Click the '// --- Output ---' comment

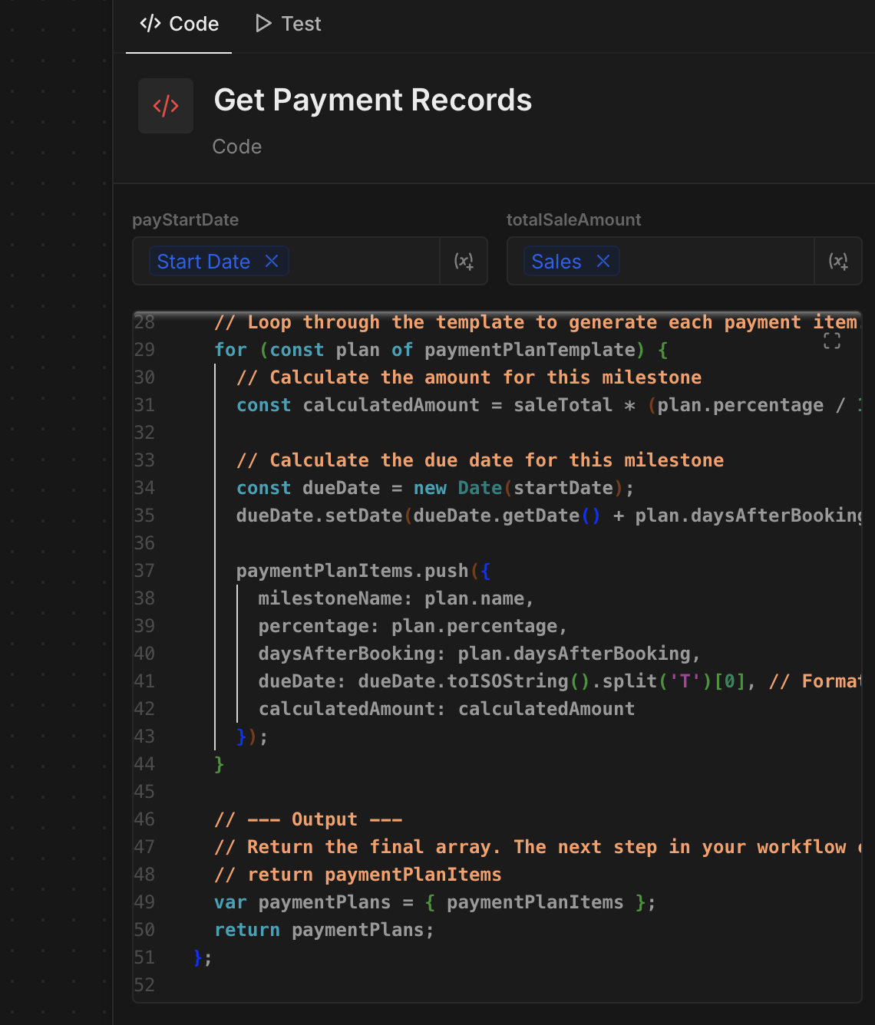point(309,819)
